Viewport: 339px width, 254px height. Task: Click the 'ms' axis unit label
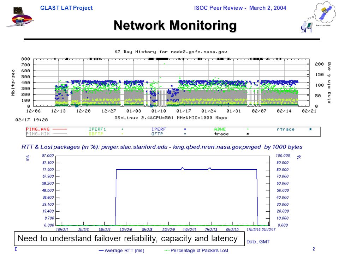click(x=28, y=158)
